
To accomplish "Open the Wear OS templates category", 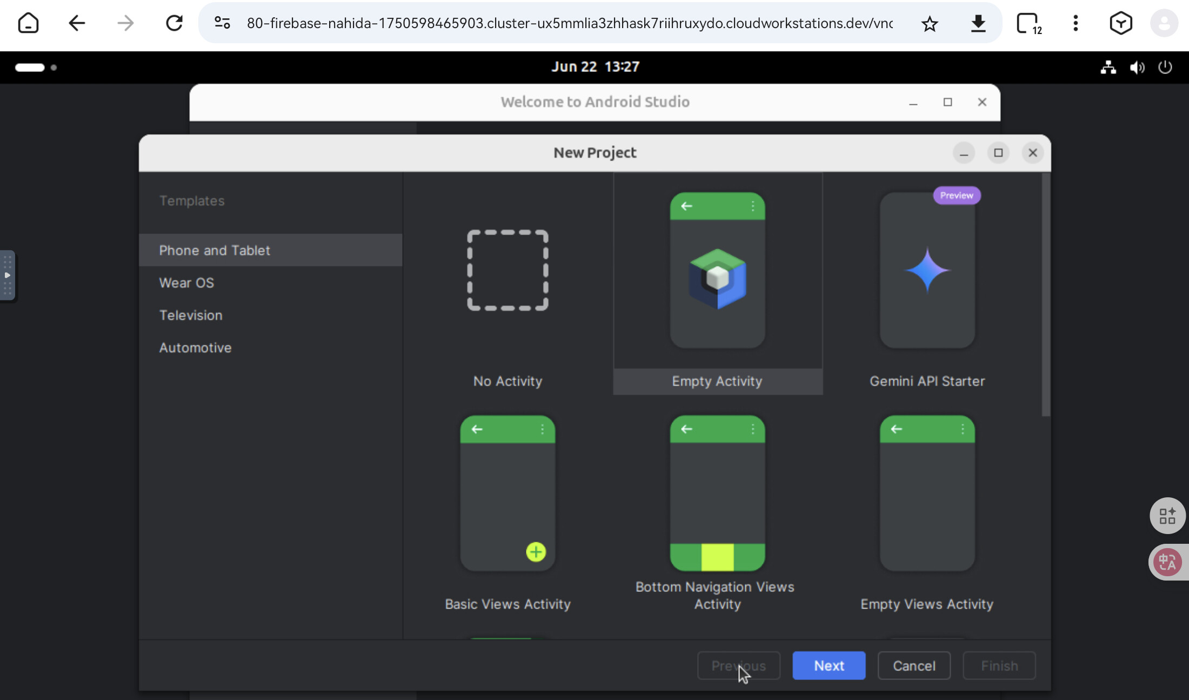I will (186, 283).
